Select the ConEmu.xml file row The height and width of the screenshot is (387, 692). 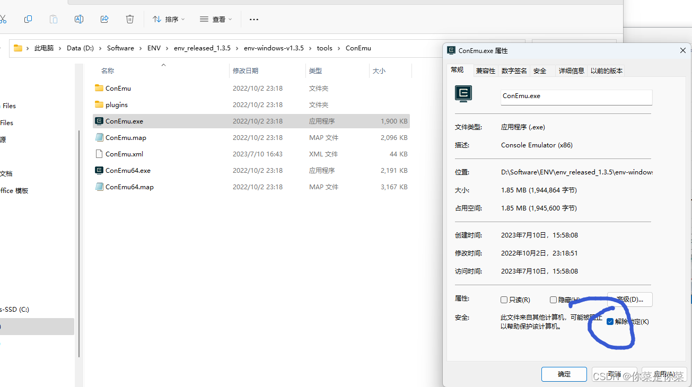pos(251,154)
